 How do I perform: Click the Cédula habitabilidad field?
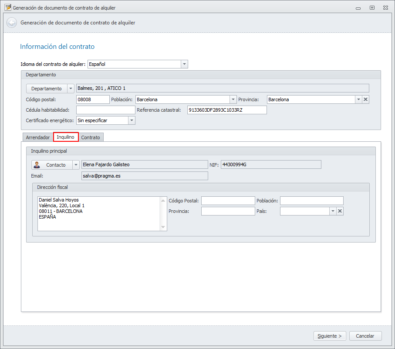[106, 110]
